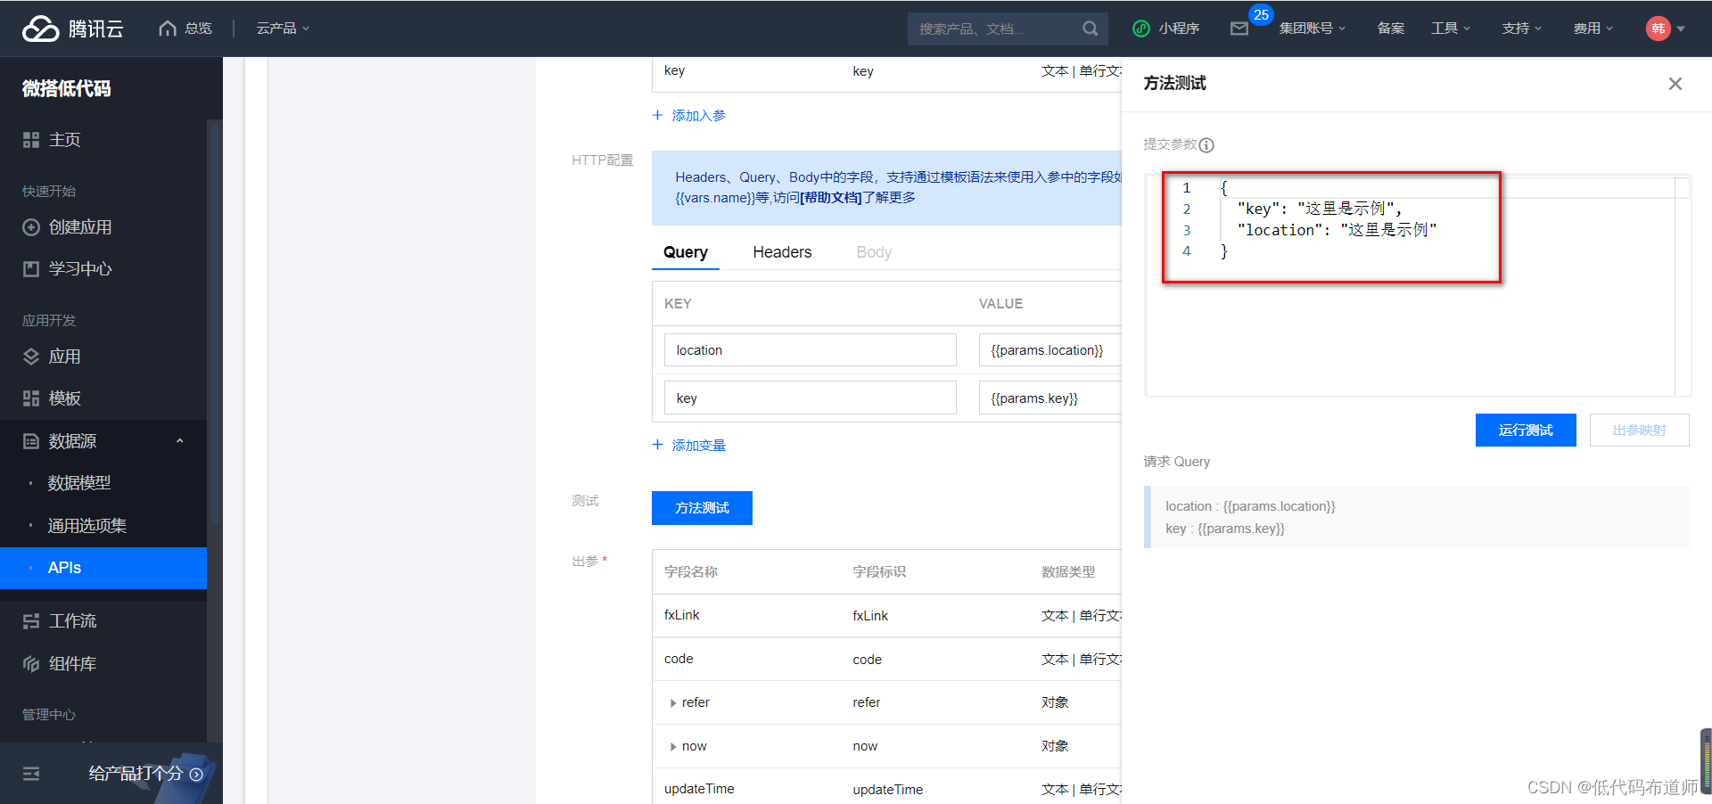Viewport: 1712px width, 804px height.
Task: Click the 25 notification badge
Action: [1261, 15]
